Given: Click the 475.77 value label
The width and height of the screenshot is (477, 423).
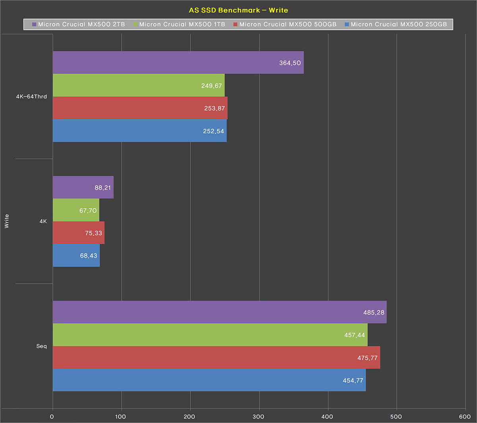Looking at the screenshot, I should coord(367,358).
